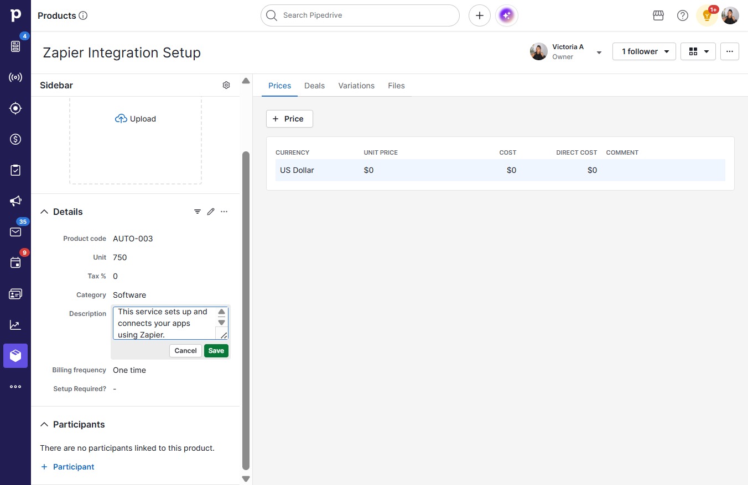This screenshot has height=485, width=748.
Task: Click the Zapier Integration Setup product title
Action: point(122,52)
